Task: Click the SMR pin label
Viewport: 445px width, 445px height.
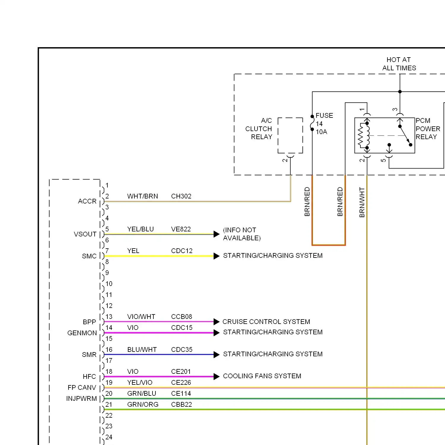Action: pyautogui.click(x=89, y=355)
